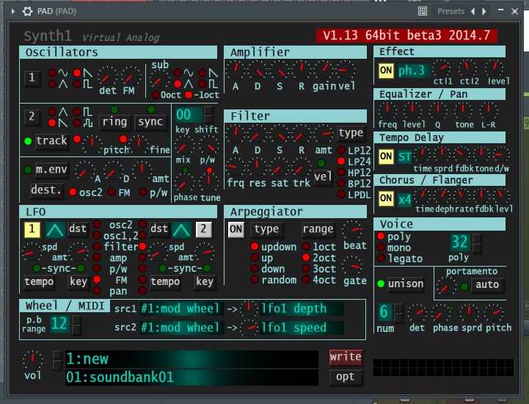Image resolution: width=529 pixels, height=404 pixels.
Task: Expand the plugin menu arrow beside the gear
Action: coord(12,11)
